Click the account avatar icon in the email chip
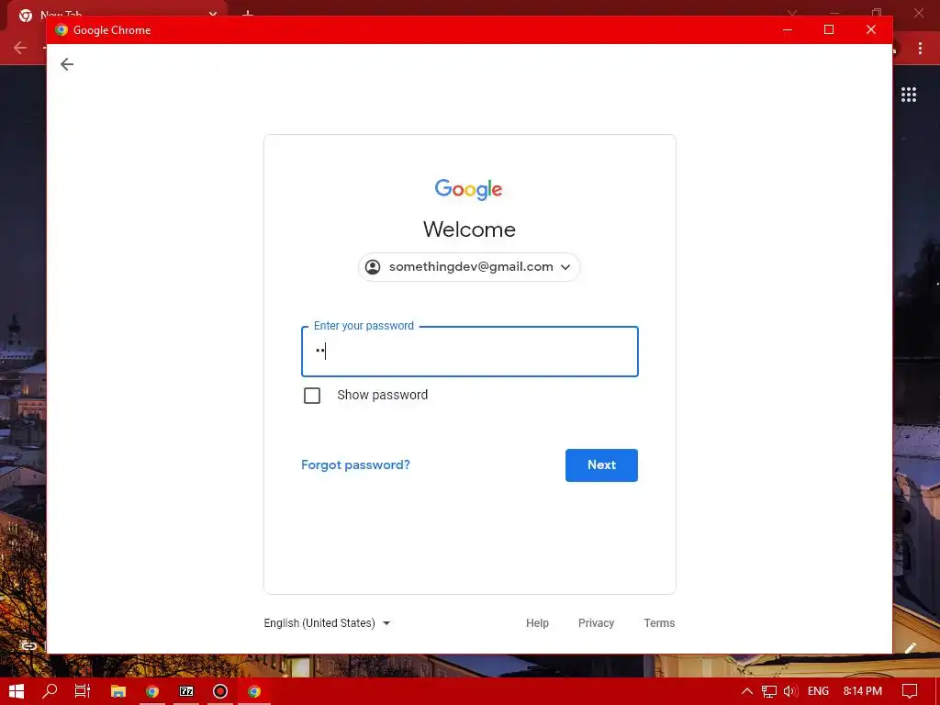The width and height of the screenshot is (940, 705). click(373, 267)
